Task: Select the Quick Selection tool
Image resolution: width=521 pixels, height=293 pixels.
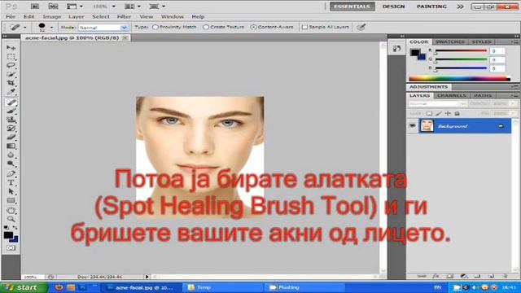Action: coord(11,74)
